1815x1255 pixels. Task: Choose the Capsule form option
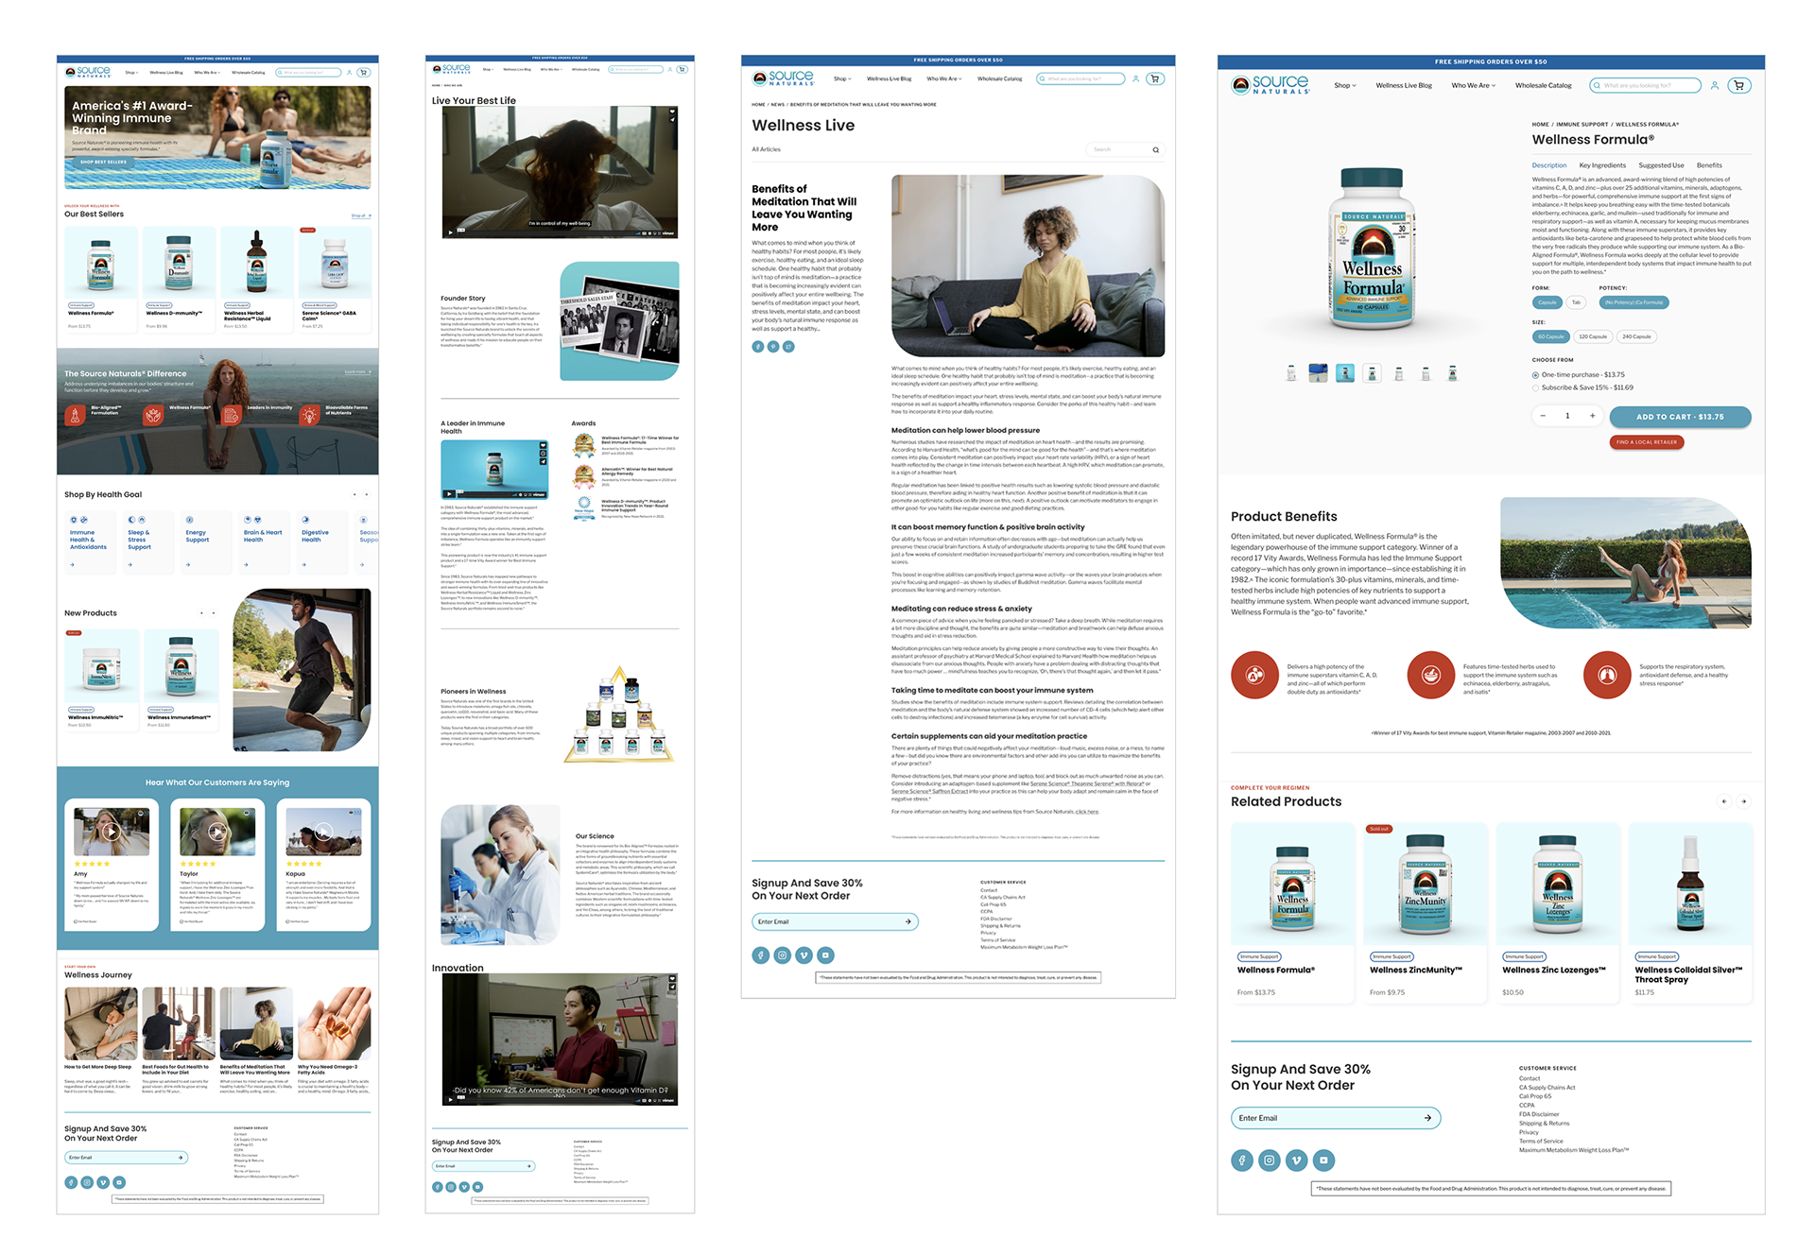[1547, 302]
